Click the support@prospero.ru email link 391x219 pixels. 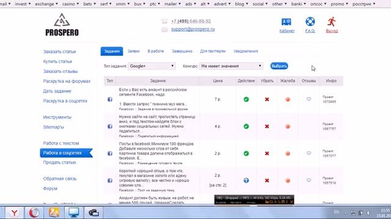(193, 29)
